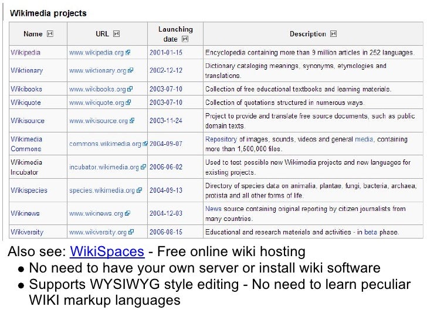This screenshot has width=427, height=320.
Task: Sort the table by Name column icon
Action: pyautogui.click(x=50, y=34)
